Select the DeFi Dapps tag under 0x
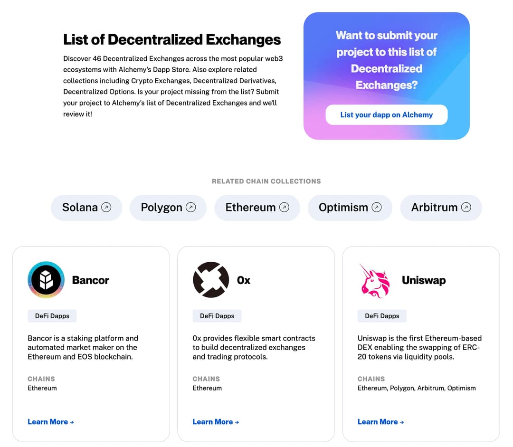This screenshot has height=447, width=513. coord(217,315)
